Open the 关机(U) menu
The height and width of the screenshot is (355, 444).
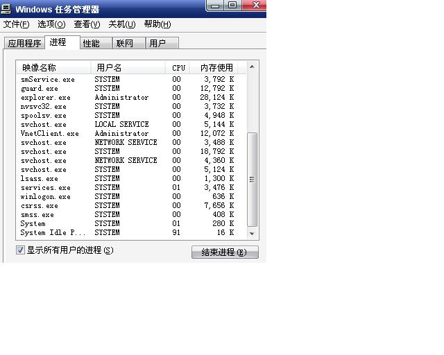click(x=122, y=24)
